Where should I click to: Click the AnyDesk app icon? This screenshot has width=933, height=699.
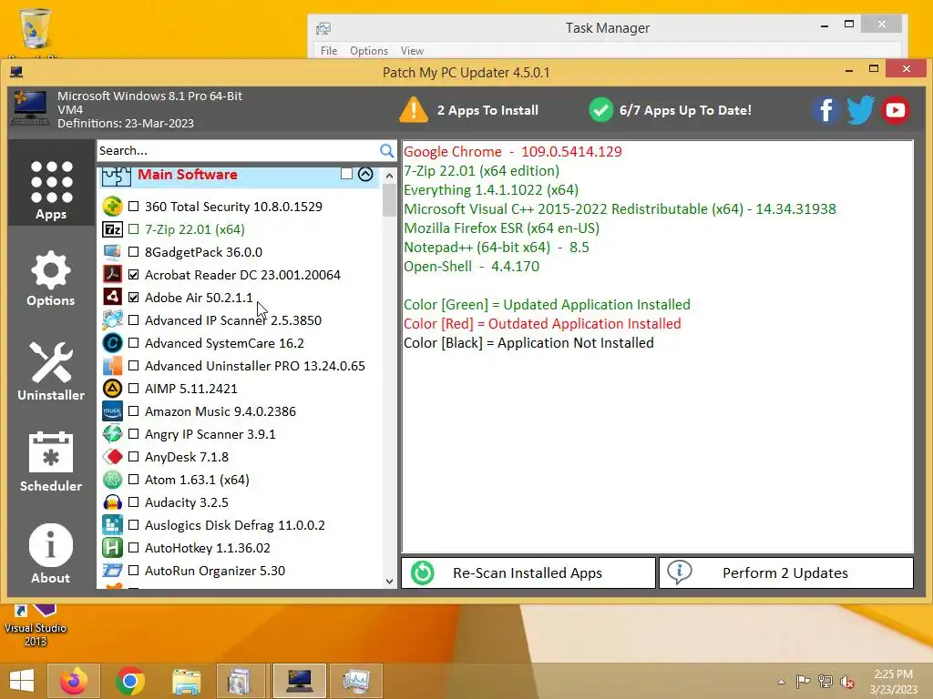pos(112,457)
